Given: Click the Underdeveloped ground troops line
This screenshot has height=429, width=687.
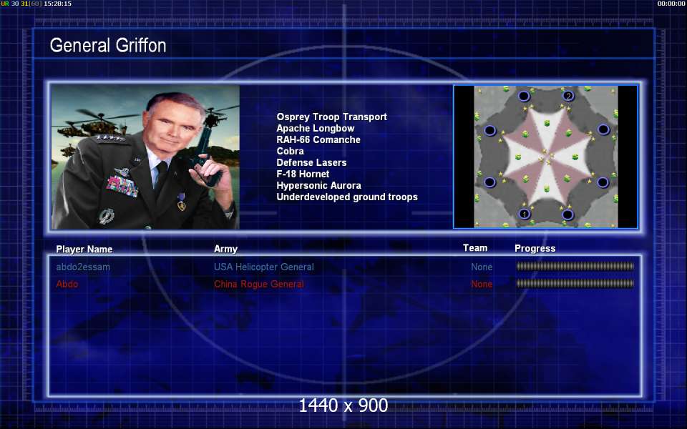Looking at the screenshot, I should (x=347, y=197).
